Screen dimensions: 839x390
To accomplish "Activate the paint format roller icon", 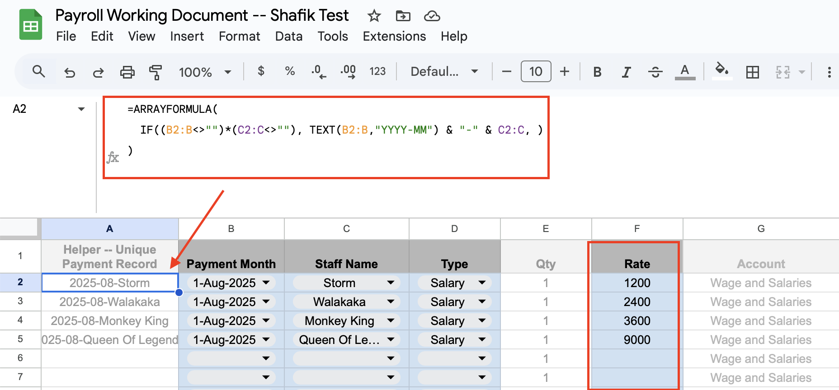I will [x=156, y=72].
